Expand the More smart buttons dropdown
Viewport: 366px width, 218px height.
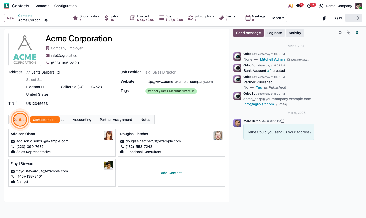[278, 18]
